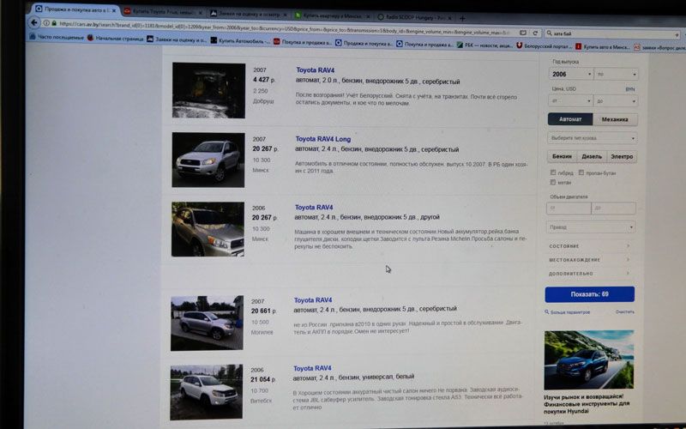Image resolution: width=686 pixels, height=429 pixels.
Task: Check the 'пропан-бутан' checkbox
Action: [x=581, y=172]
